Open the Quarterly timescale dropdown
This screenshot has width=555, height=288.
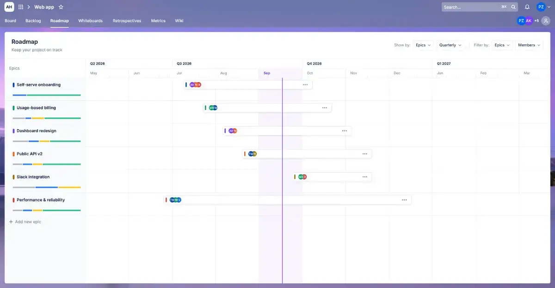[450, 45]
